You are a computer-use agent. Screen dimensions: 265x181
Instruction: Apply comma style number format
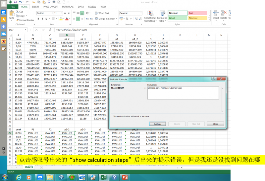click(131, 19)
